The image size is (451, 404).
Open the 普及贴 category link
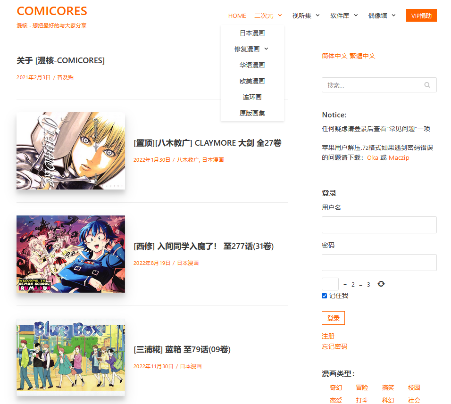tap(65, 77)
